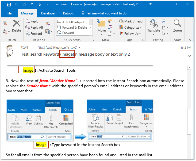Open the File tab
The image size is (196, 161).
(x=9, y=13)
